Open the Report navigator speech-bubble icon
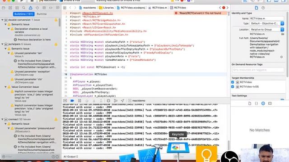 pos(57,8)
